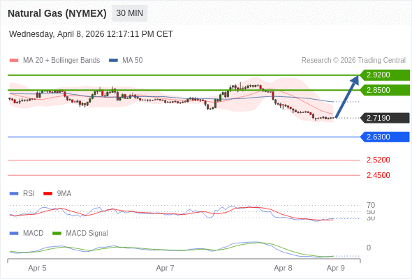Click the Apr 8 date axis label

click(x=283, y=269)
